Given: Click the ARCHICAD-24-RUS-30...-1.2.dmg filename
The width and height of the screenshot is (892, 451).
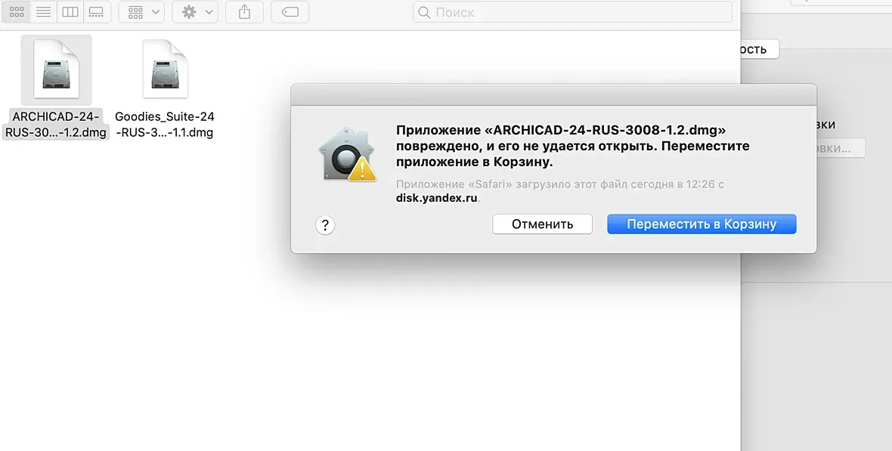Looking at the screenshot, I should pyautogui.click(x=56, y=125).
